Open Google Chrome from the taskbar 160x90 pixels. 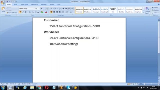click(39, 87)
